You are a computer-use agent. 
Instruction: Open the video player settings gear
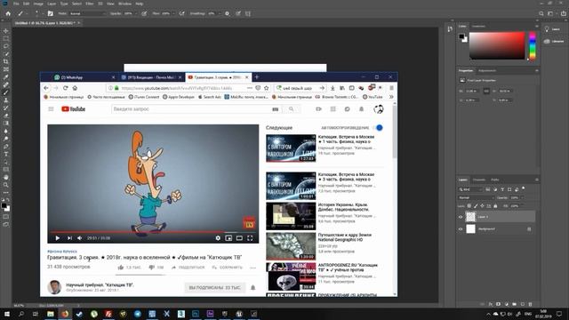click(x=218, y=238)
